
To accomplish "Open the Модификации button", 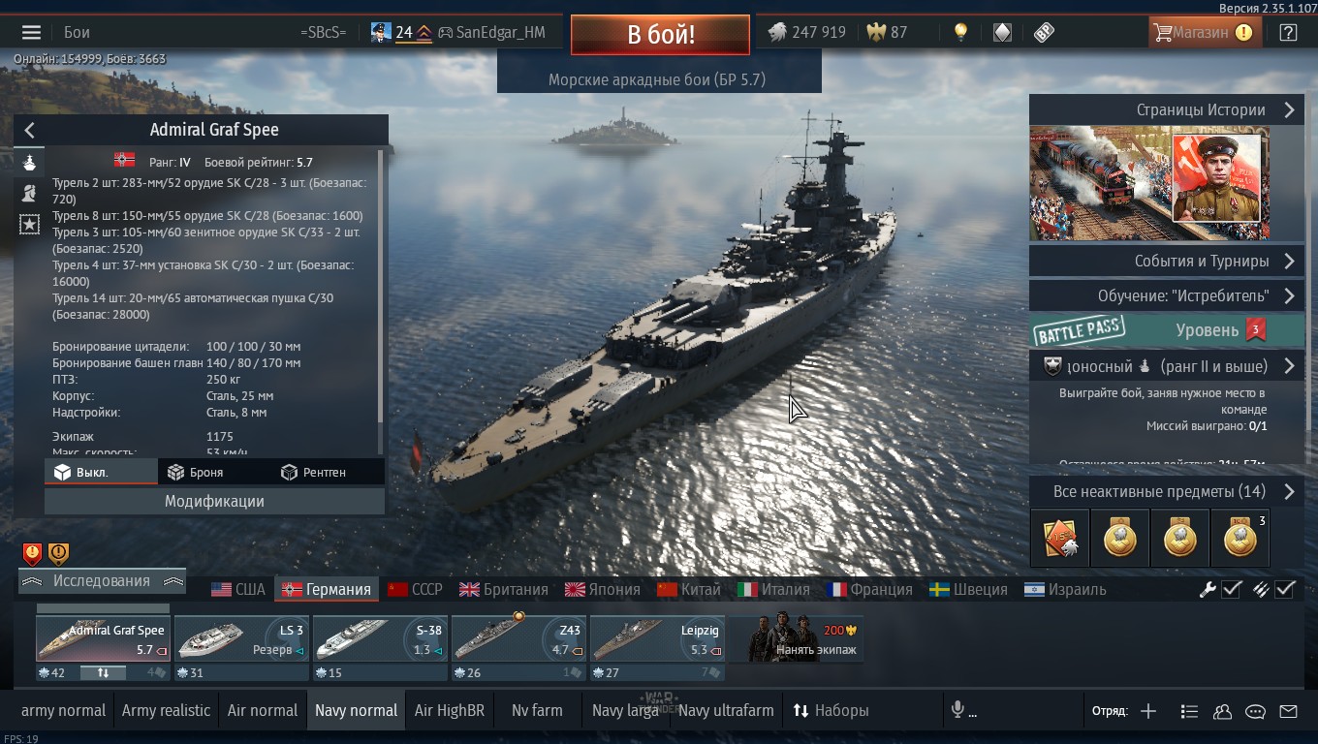I will pos(214,501).
